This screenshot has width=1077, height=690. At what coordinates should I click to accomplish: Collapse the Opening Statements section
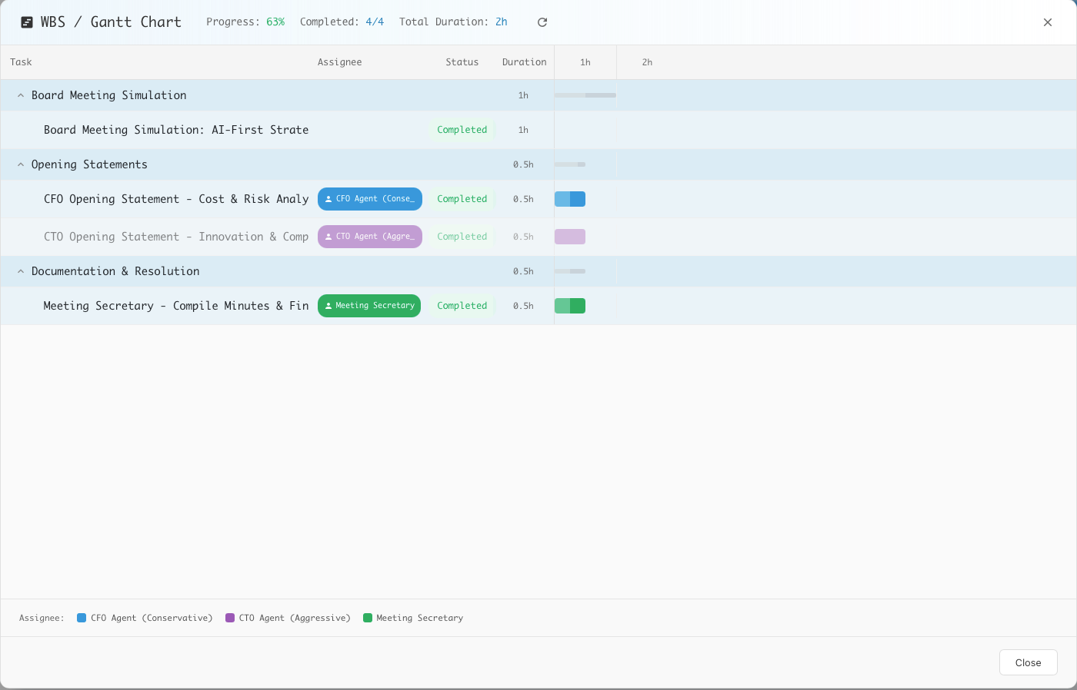[20, 164]
